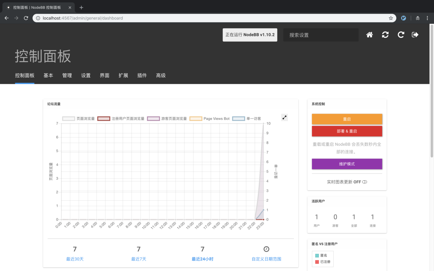This screenshot has height=271, width=434.
Task: Select the 控制面板 navigation tab
Action: pos(25,76)
